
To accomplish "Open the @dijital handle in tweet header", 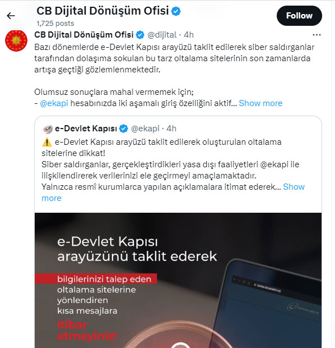I will [162, 35].
